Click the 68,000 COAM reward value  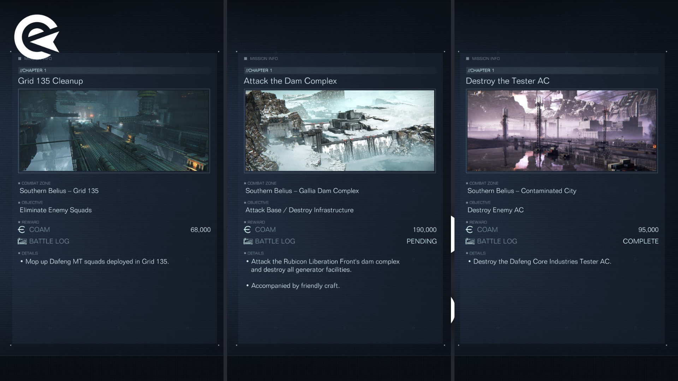[201, 230]
